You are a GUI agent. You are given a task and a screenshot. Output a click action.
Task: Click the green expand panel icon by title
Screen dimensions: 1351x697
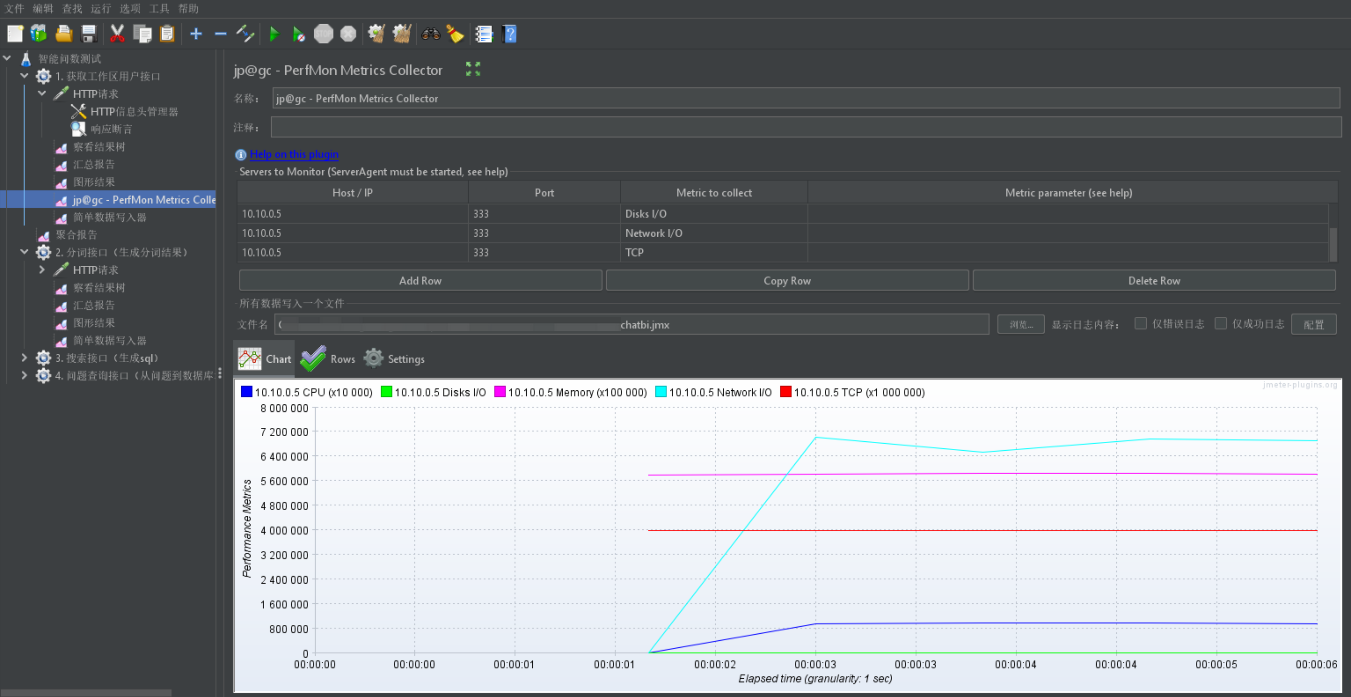pos(473,69)
